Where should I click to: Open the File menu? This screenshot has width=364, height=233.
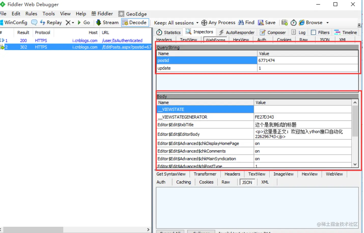click(x=3, y=14)
